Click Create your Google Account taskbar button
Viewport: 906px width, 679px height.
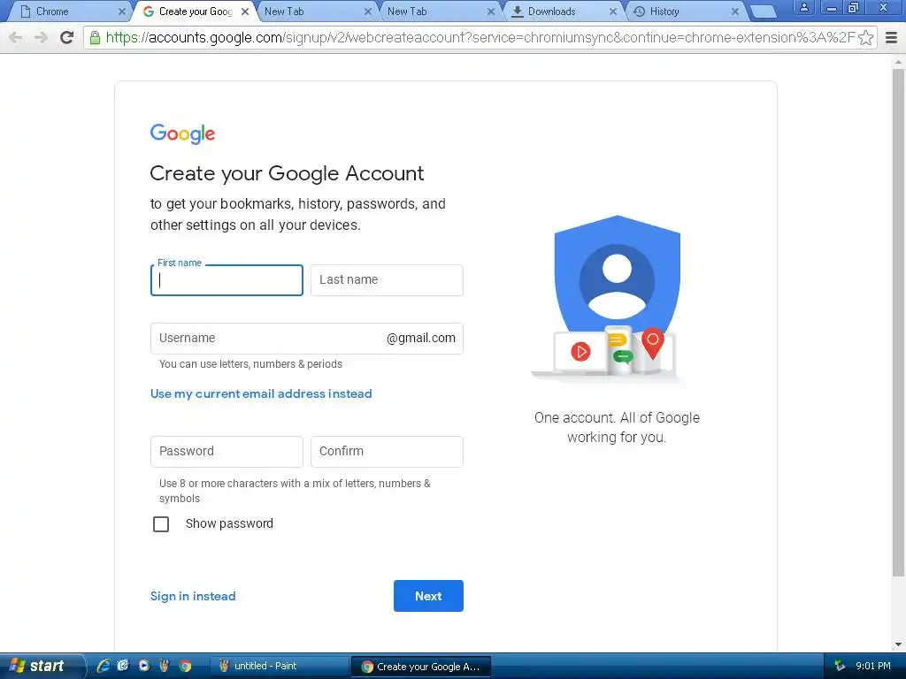(x=421, y=667)
